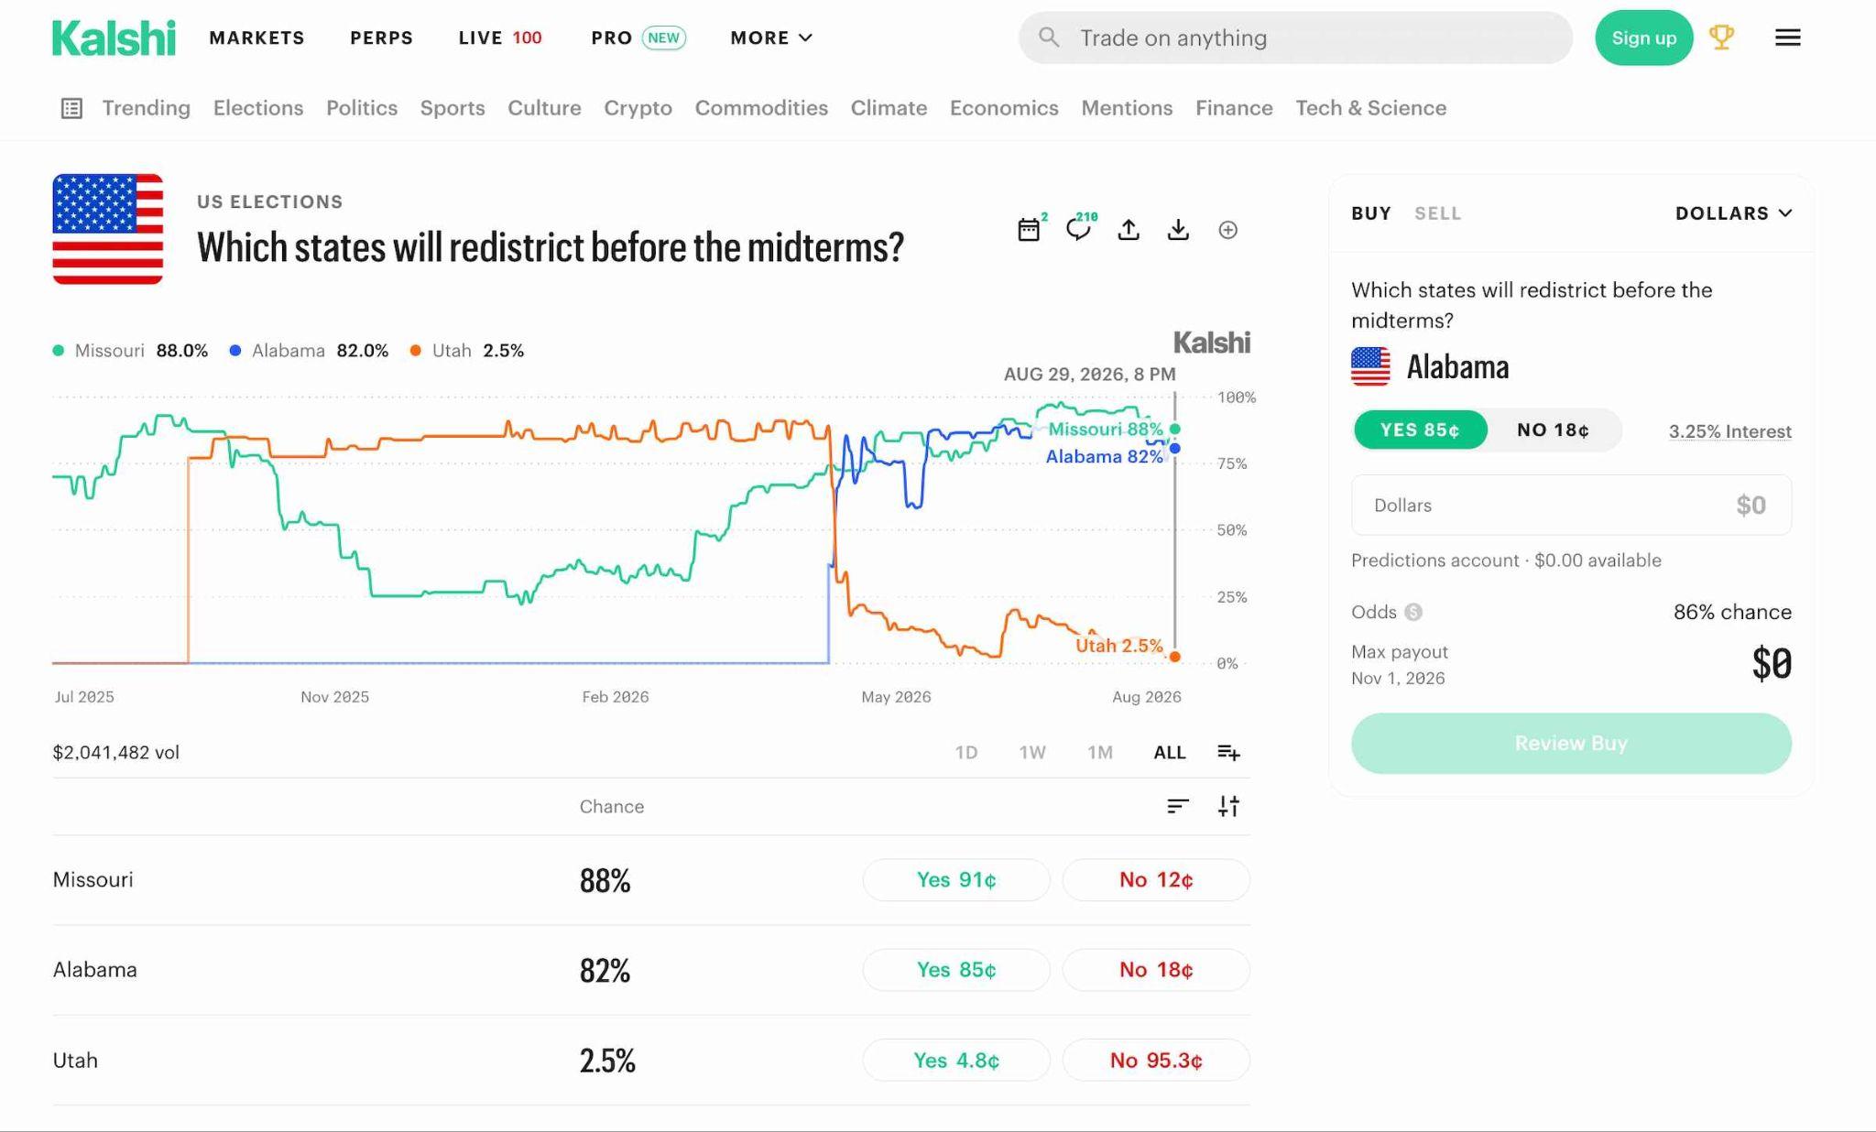Screen dimensions: 1876x1132
Task: Click Yes 91¢ for Missouri
Action: 956,879
